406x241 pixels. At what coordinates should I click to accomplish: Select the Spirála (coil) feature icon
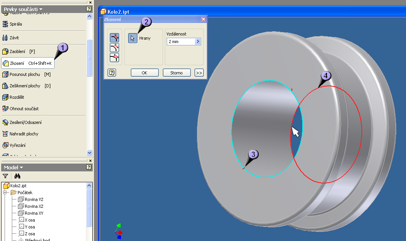5,24
